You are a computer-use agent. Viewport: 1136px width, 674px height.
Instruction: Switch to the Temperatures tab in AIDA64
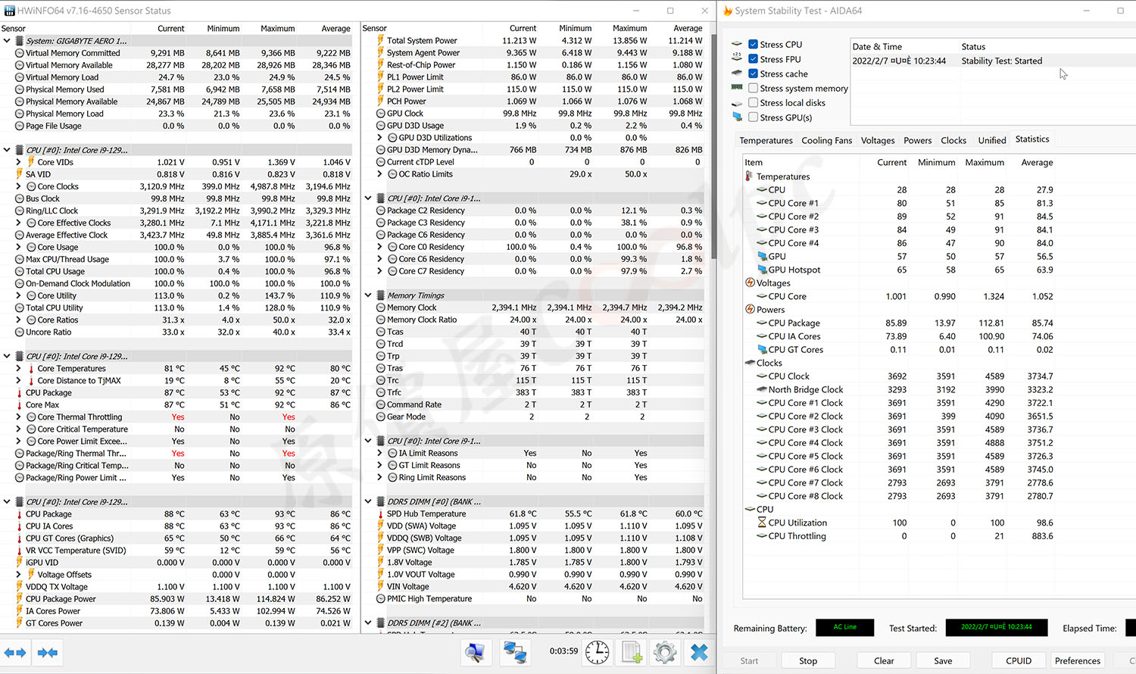point(766,140)
